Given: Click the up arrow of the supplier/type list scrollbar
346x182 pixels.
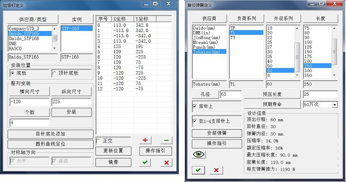Looking at the screenshot, I should 54,29.
